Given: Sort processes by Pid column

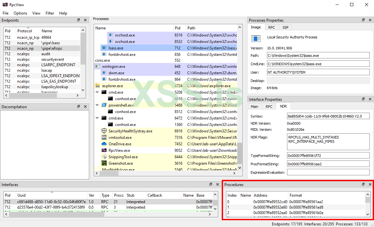Looking at the screenshot, I should pos(179,28).
